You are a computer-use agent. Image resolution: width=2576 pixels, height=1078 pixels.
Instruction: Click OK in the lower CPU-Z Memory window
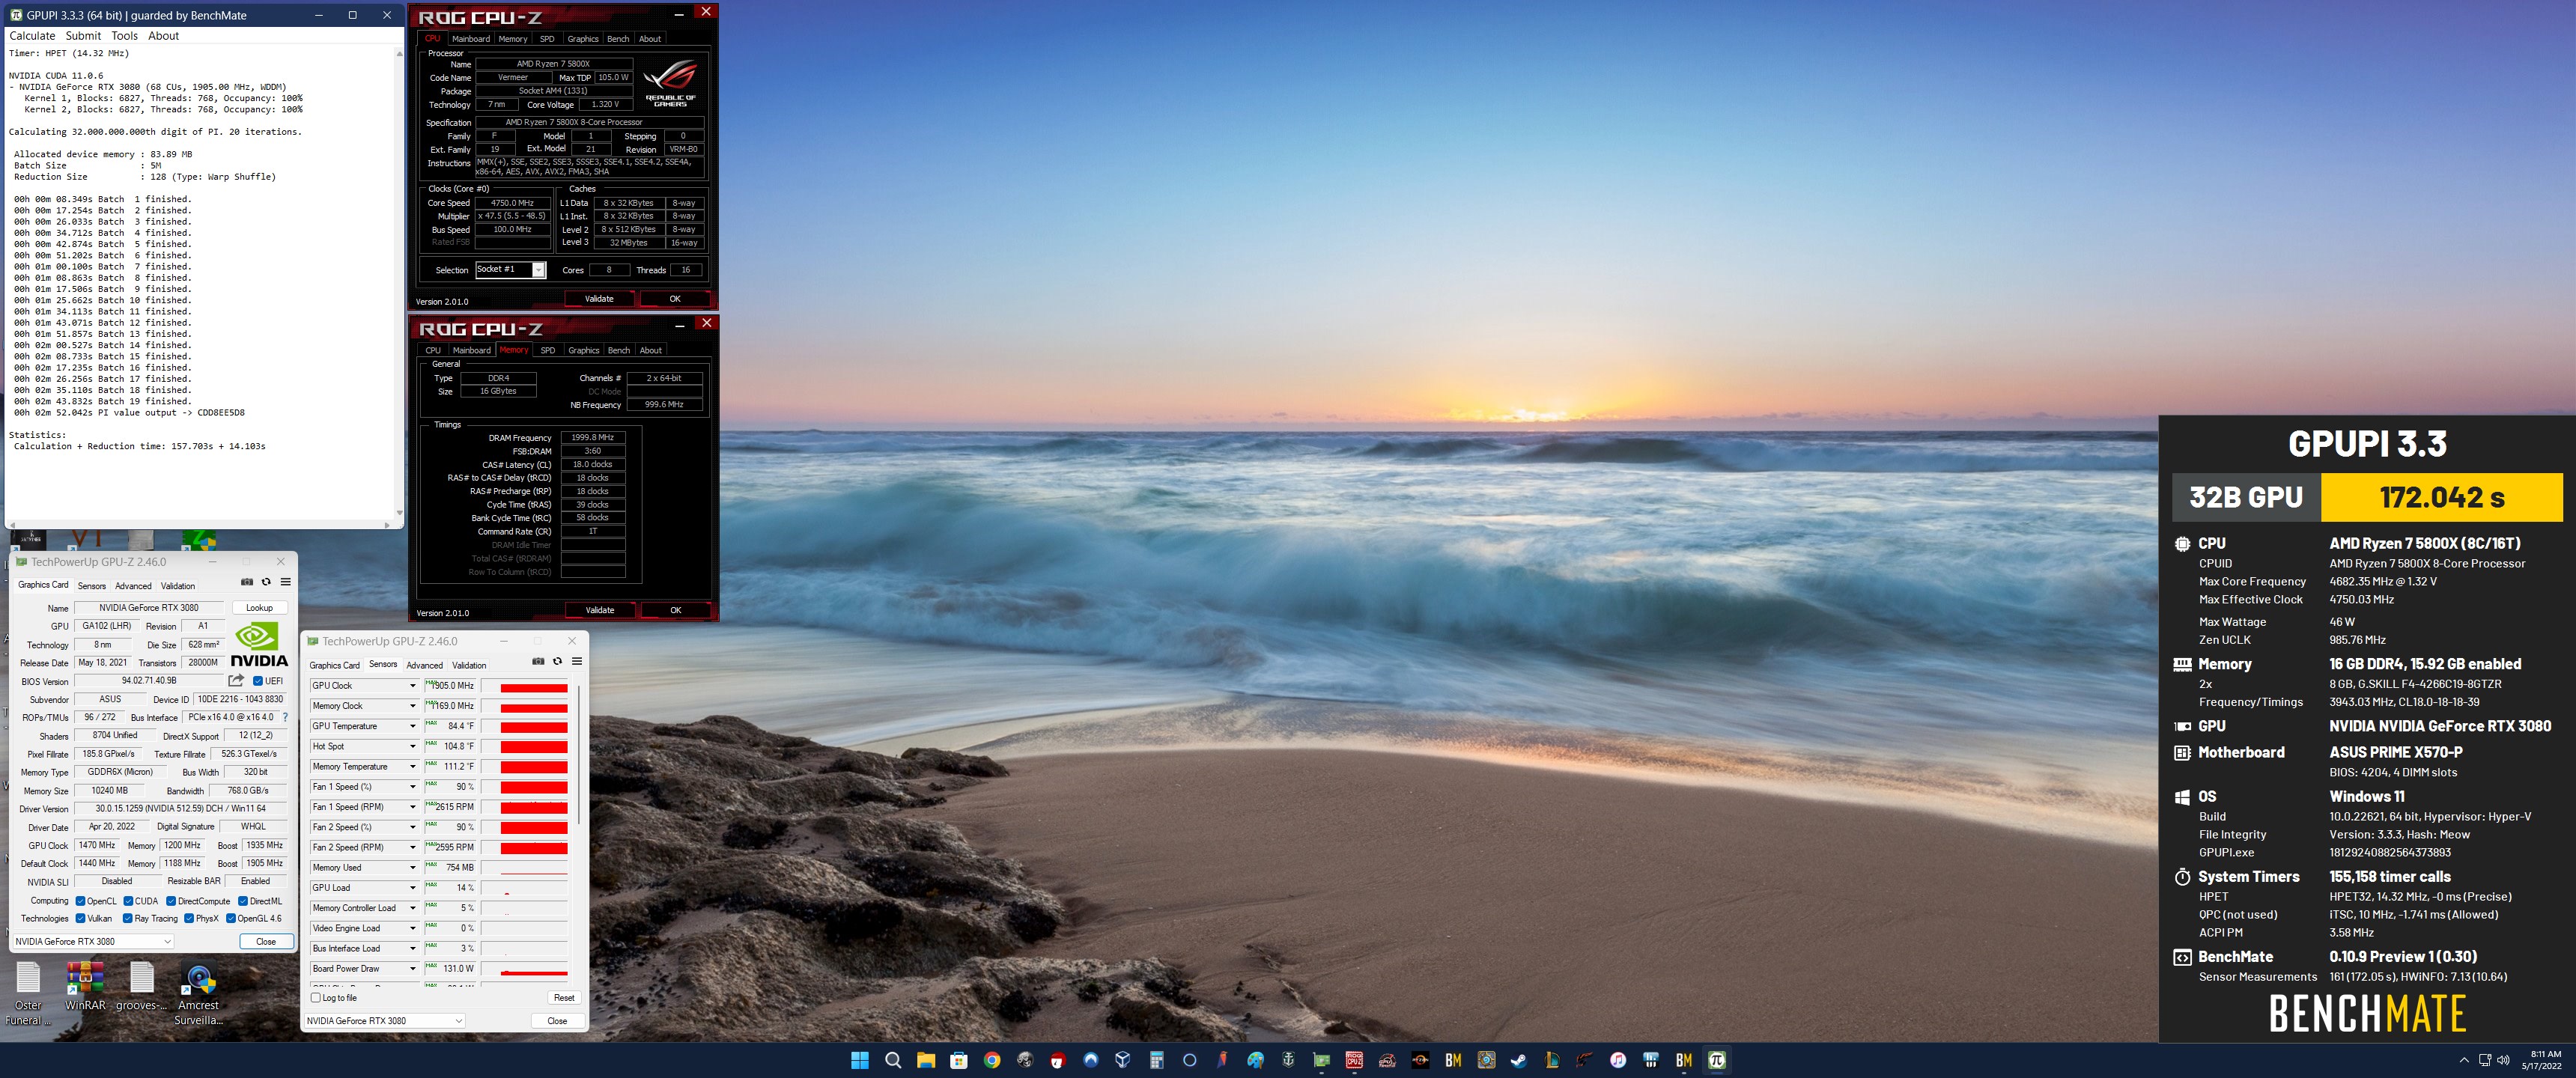click(675, 610)
